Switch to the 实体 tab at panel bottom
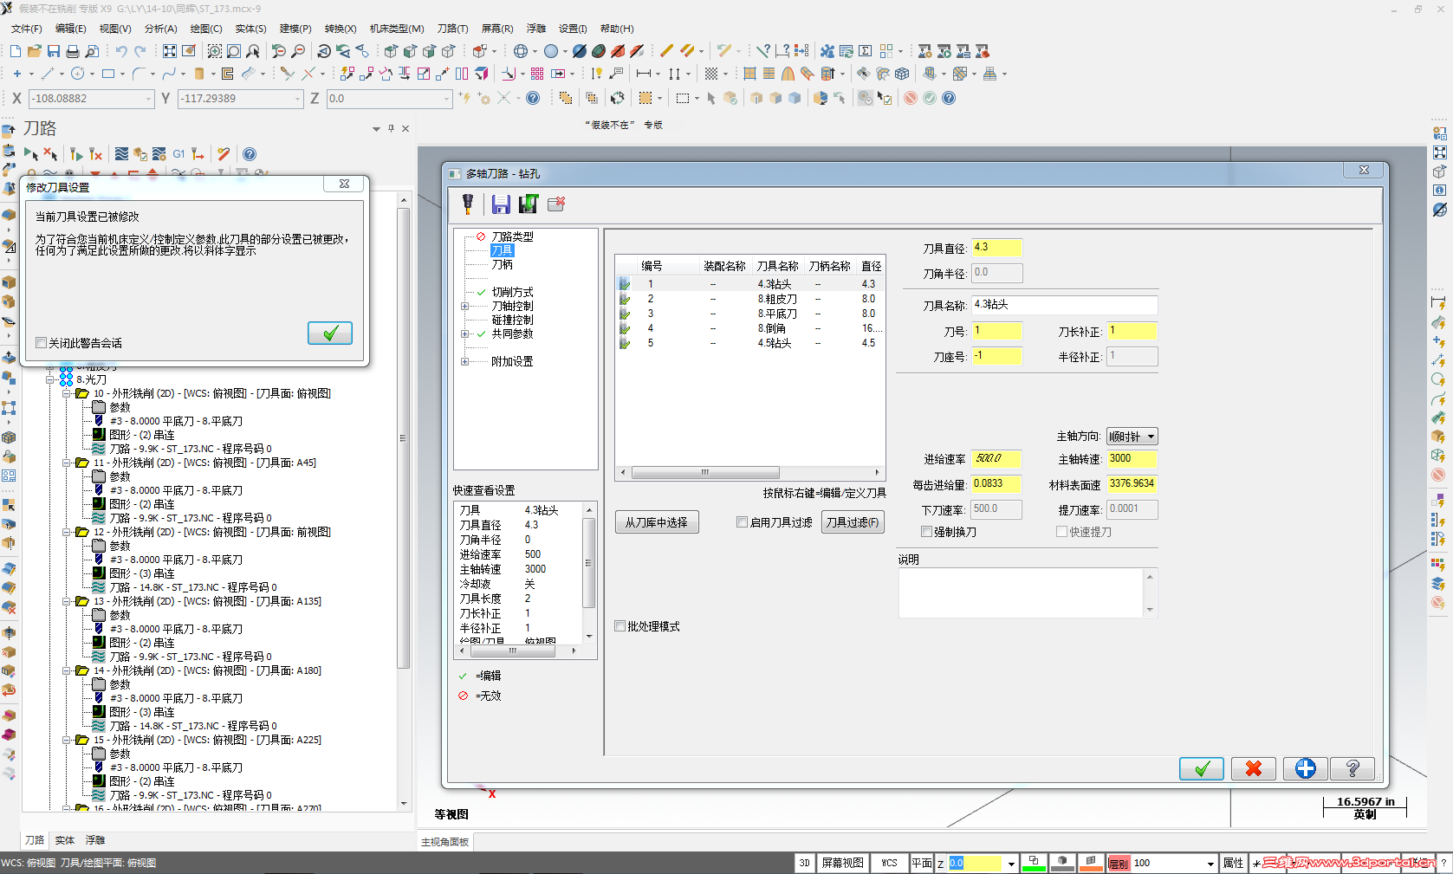Image resolution: width=1453 pixels, height=874 pixels. click(x=65, y=840)
